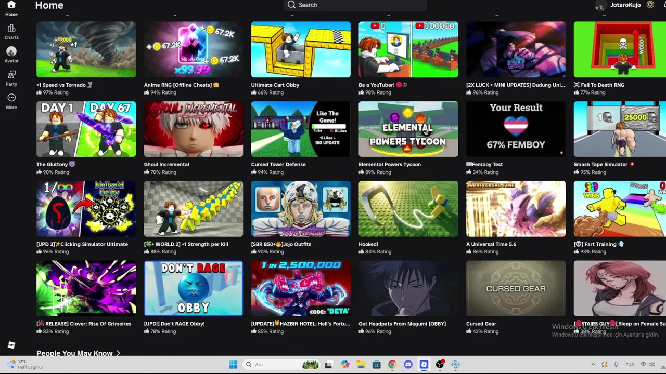This screenshot has width=666, height=374.
Task: Click the 'Elemental Powers Tycoon' title text
Action: (390, 164)
